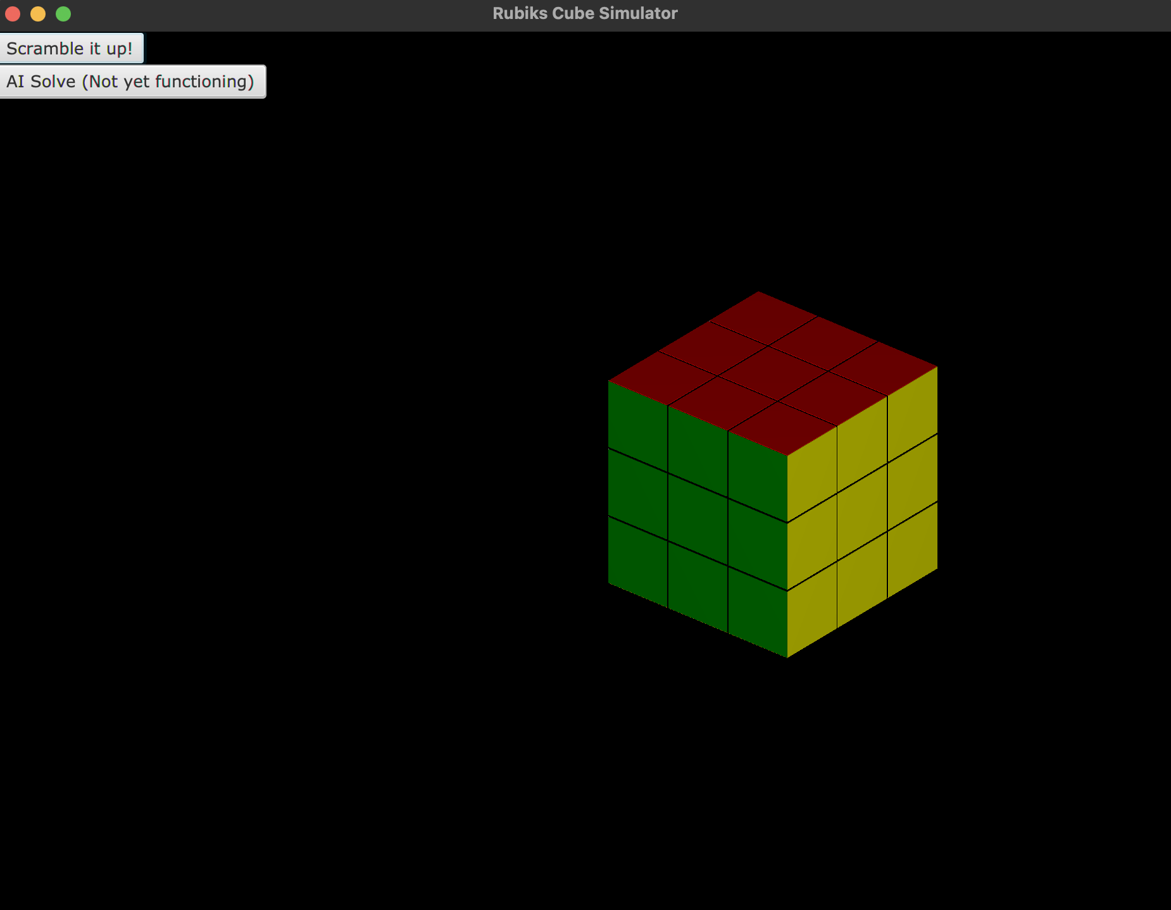Click the bottom-left green corner sticker
The image size is (1171, 910).
pos(639,563)
